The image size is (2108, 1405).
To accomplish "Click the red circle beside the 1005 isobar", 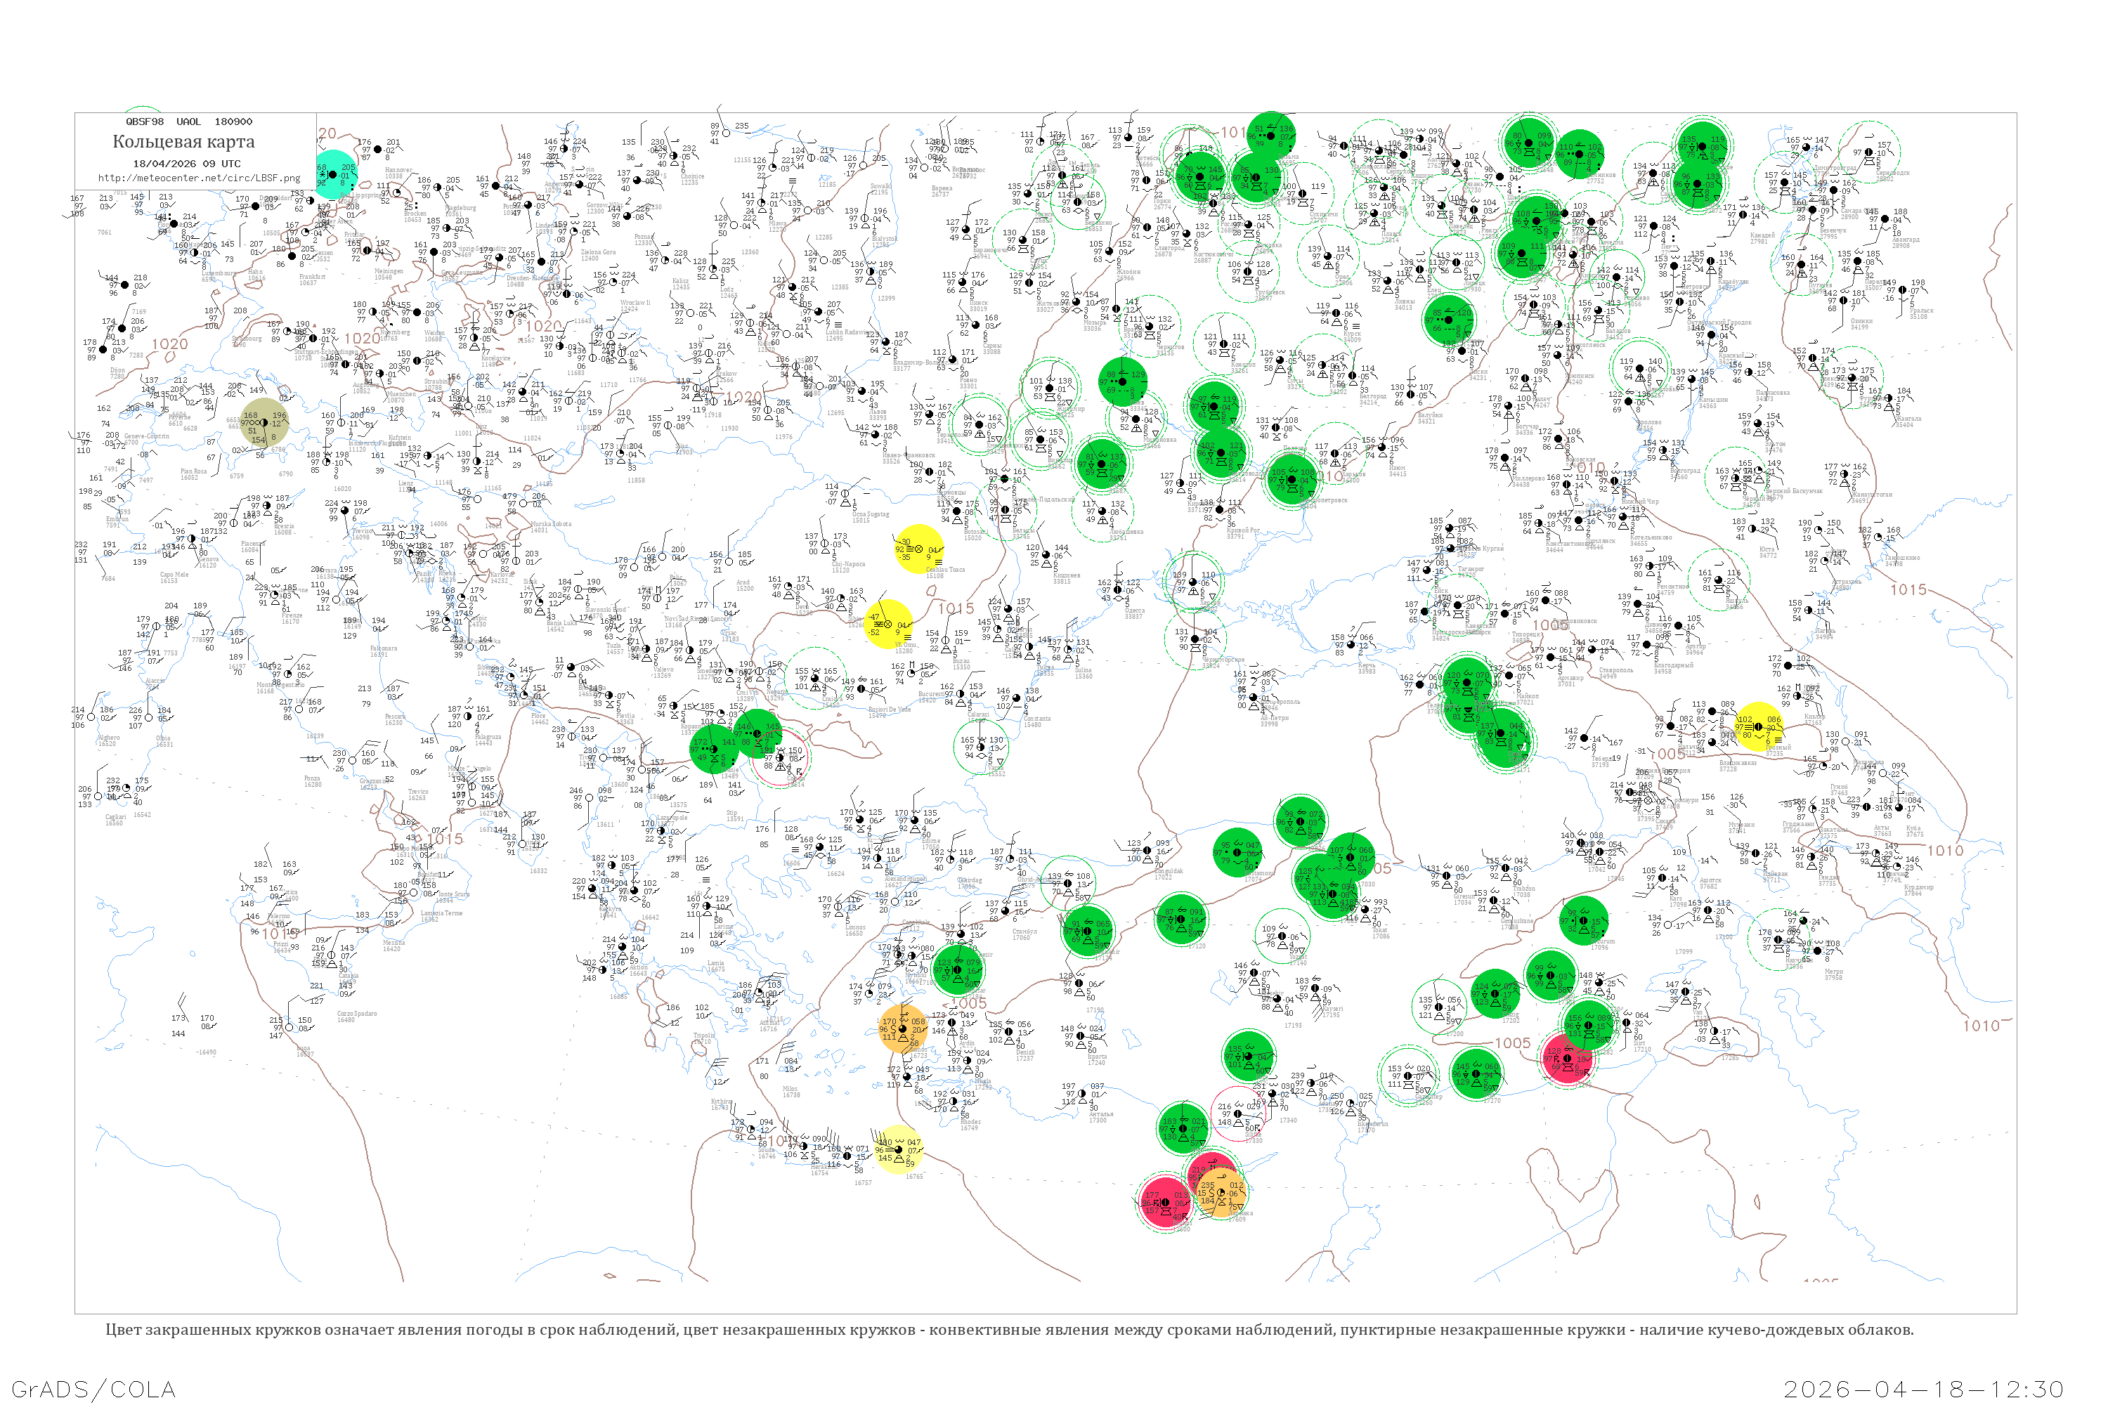I will click(1567, 1058).
